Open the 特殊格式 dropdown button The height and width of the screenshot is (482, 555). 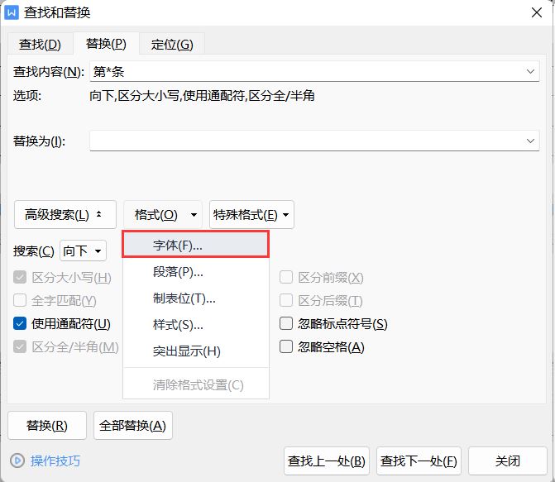(x=251, y=215)
